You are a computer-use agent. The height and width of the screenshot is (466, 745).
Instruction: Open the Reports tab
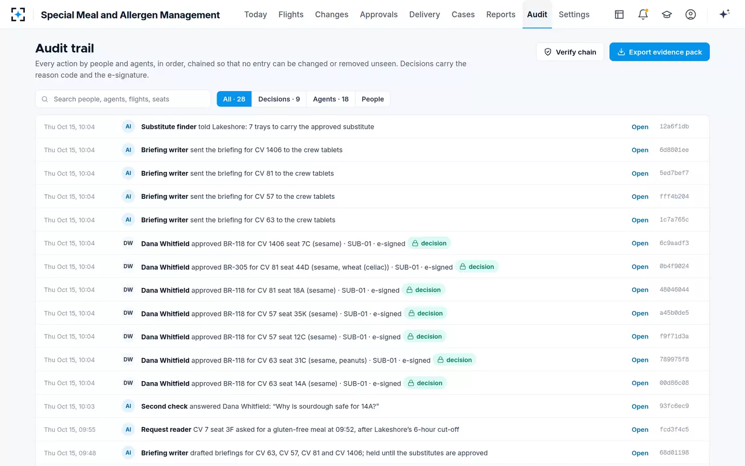[501, 14]
